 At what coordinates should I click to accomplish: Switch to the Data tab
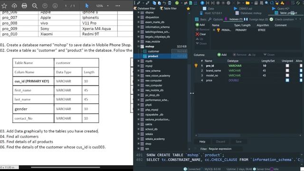coord(209,9)
